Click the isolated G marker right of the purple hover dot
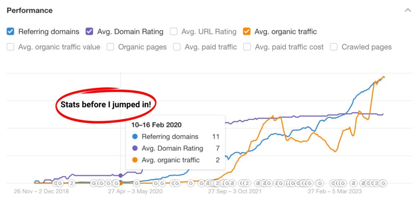 point(137,183)
